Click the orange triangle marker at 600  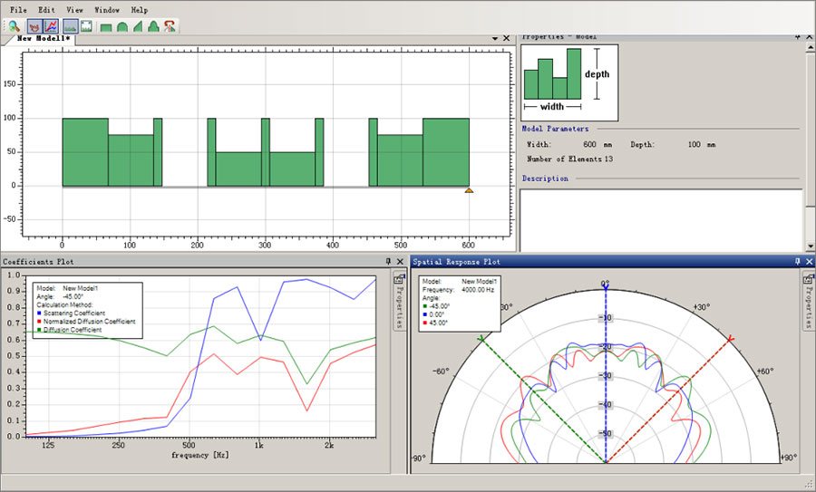point(469,190)
